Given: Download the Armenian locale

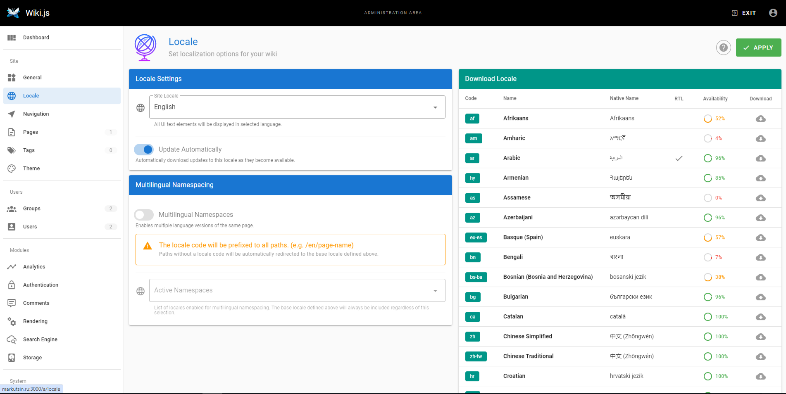Looking at the screenshot, I should click(x=761, y=178).
